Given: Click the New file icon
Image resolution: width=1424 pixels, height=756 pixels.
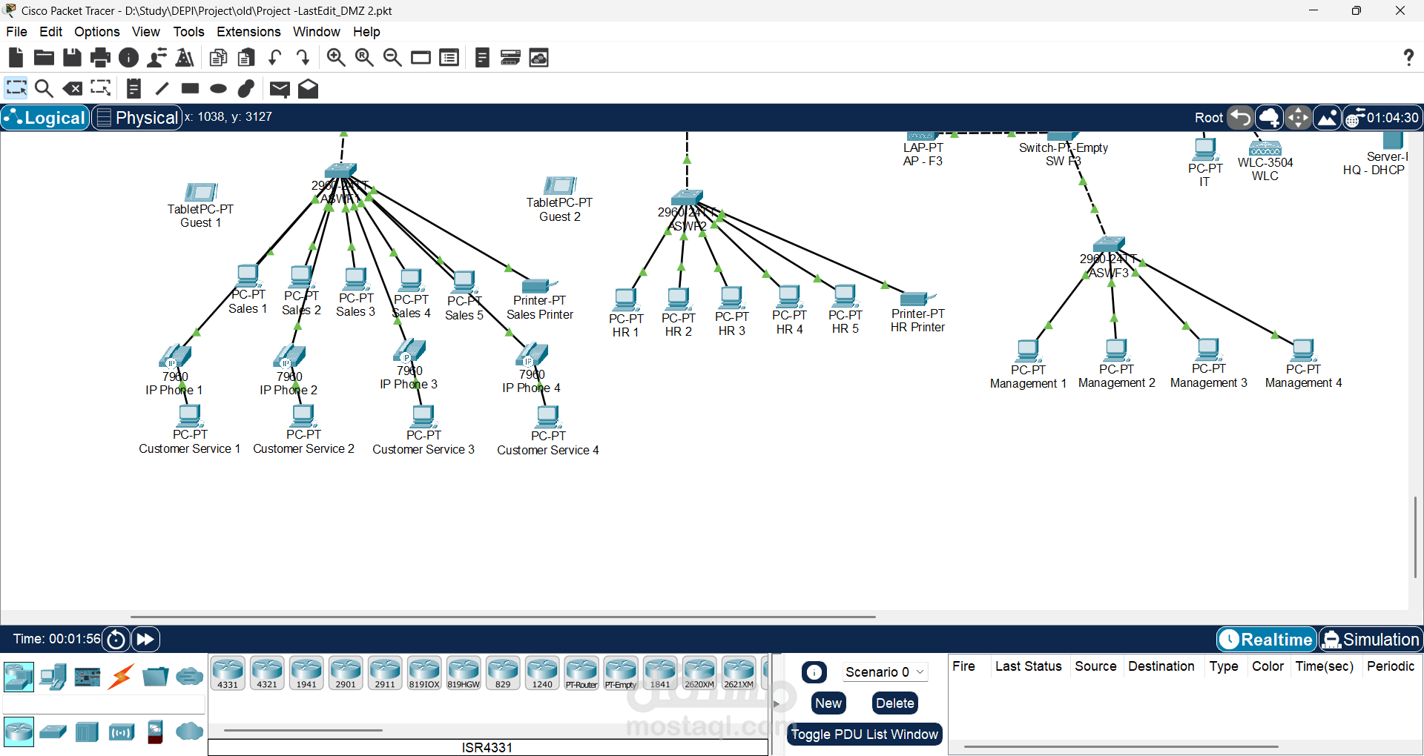Looking at the screenshot, I should 16,58.
